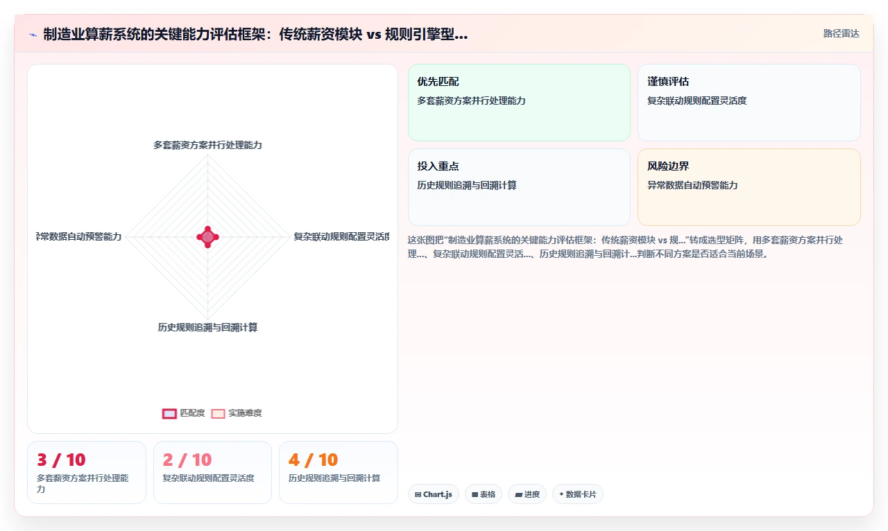
Task: Click radar axis label 复杂联动规则配置灵活度
Action: [341, 236]
